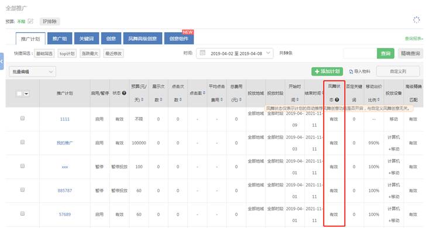Open the calendar icon in date field

[202, 53]
